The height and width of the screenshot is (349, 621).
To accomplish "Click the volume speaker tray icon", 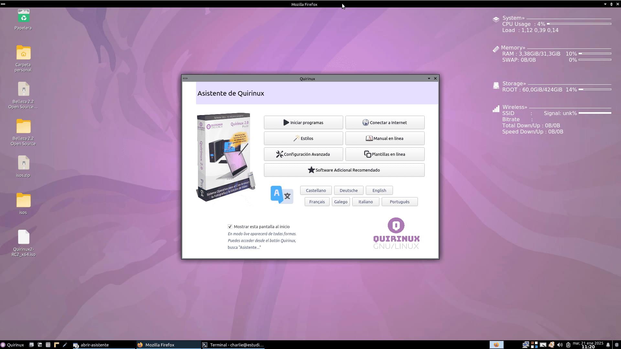I will (x=560, y=345).
